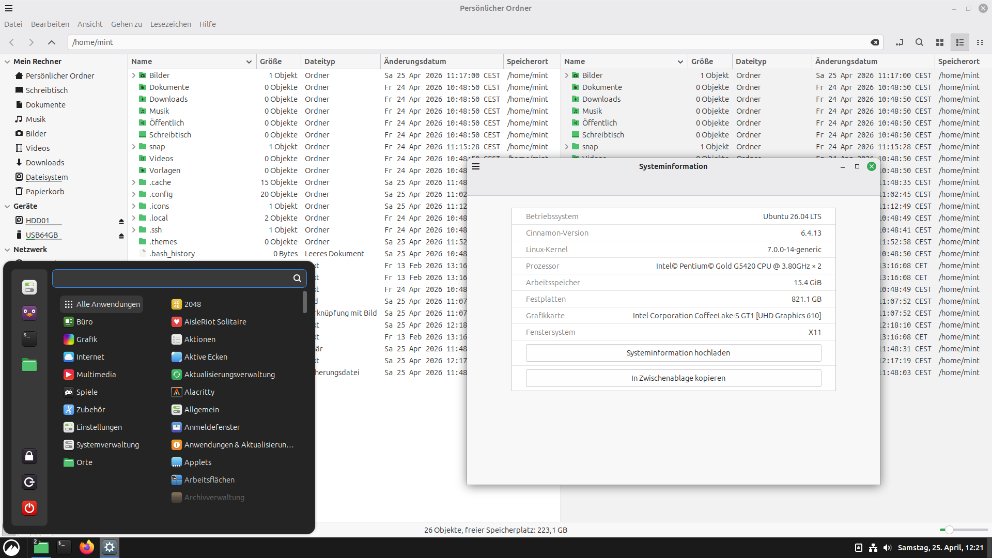The image size is (992, 558).
Task: Expand the Bilder folder in the left pane
Action: pyautogui.click(x=134, y=75)
